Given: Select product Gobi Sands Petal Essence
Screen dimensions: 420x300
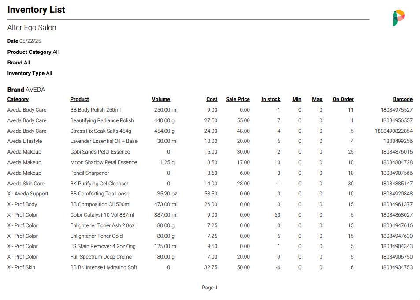Looking at the screenshot, I should [x=100, y=152].
